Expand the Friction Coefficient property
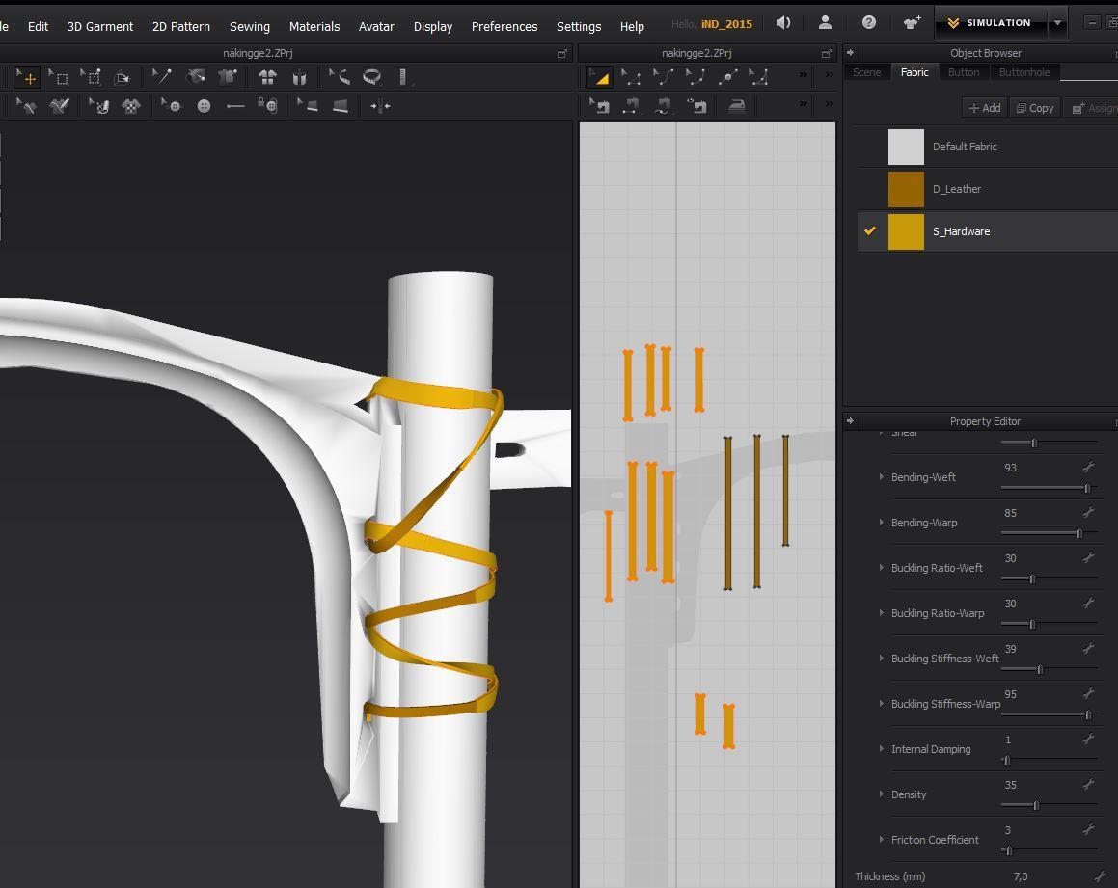This screenshot has height=888, width=1118. click(882, 840)
